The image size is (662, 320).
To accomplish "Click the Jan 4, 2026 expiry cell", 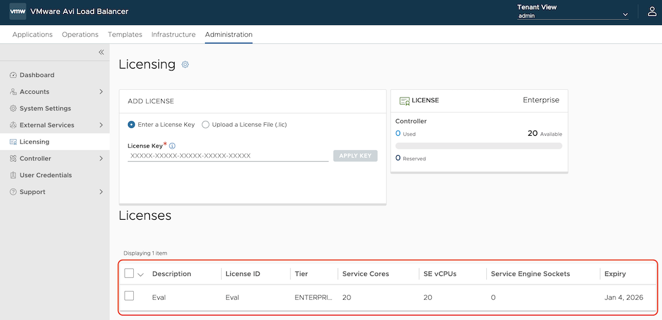I will pos(624,297).
